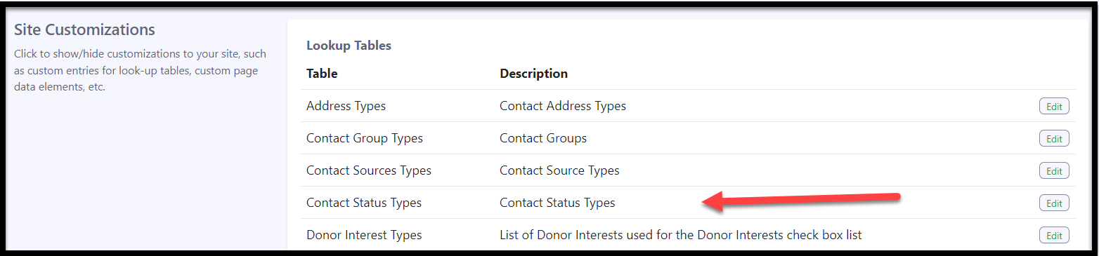This screenshot has height=256, width=1099.
Task: Select the Address Types table name
Action: (x=346, y=106)
